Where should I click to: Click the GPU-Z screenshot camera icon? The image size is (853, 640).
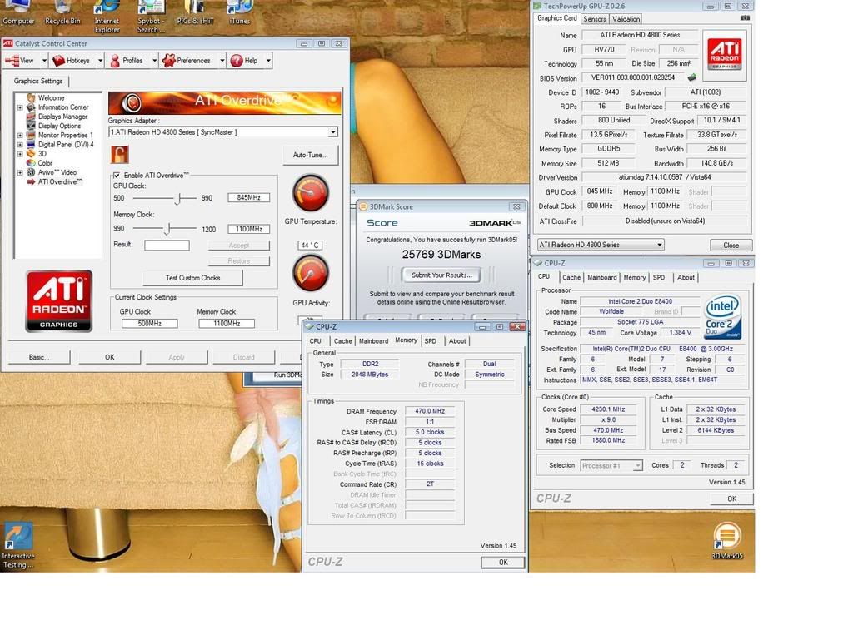point(745,18)
